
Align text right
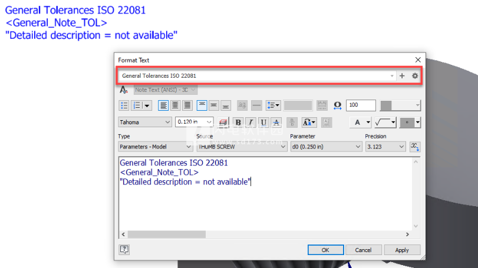187,105
